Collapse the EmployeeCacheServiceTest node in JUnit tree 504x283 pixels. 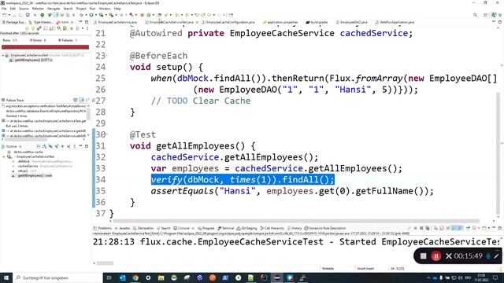click(3, 55)
